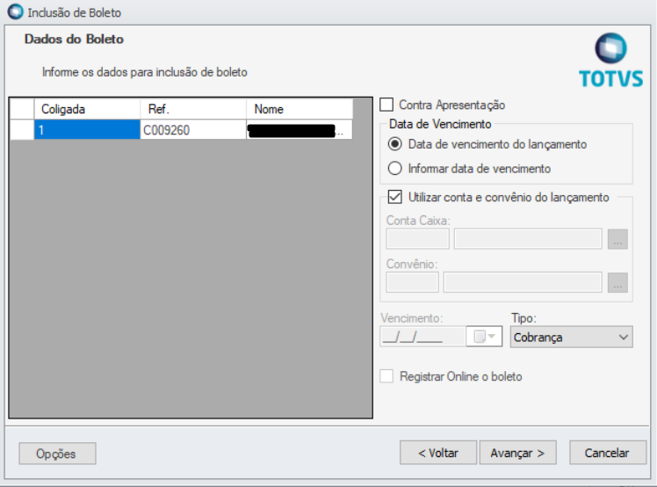Choose Informar data de vencimento option
The image size is (657, 487).
tap(394, 168)
